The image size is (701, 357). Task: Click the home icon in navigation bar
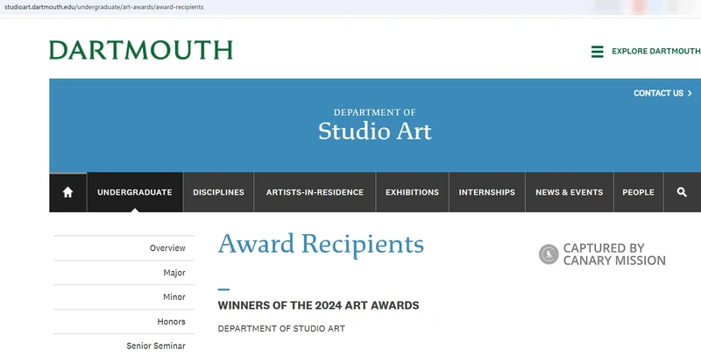tap(67, 192)
